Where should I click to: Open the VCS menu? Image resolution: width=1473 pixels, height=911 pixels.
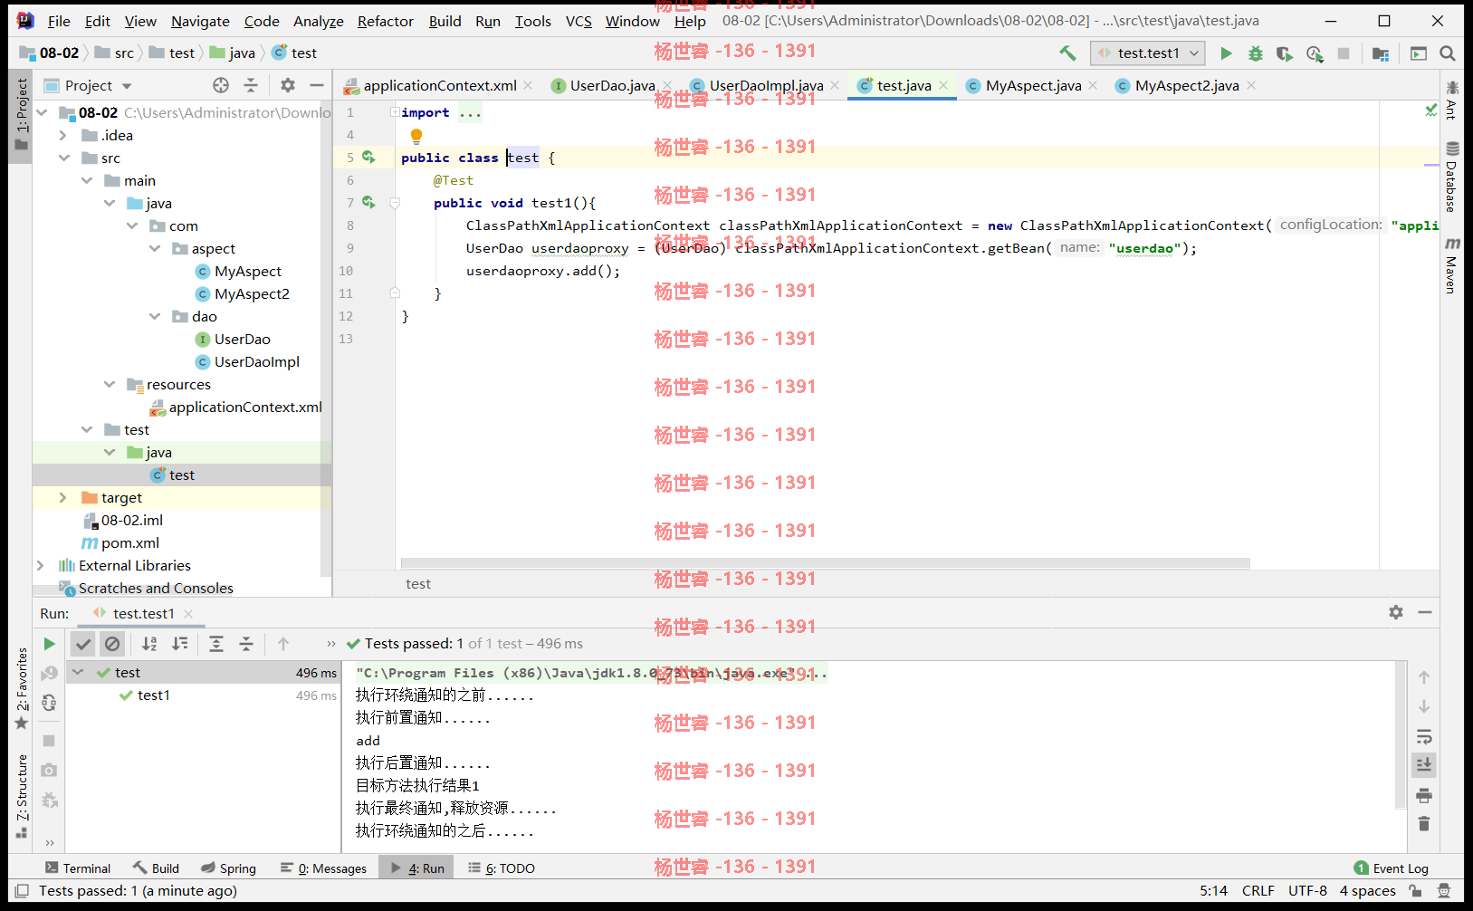pos(579,21)
